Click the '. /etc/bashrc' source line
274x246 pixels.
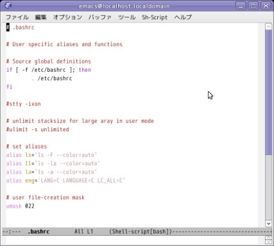point(52,78)
